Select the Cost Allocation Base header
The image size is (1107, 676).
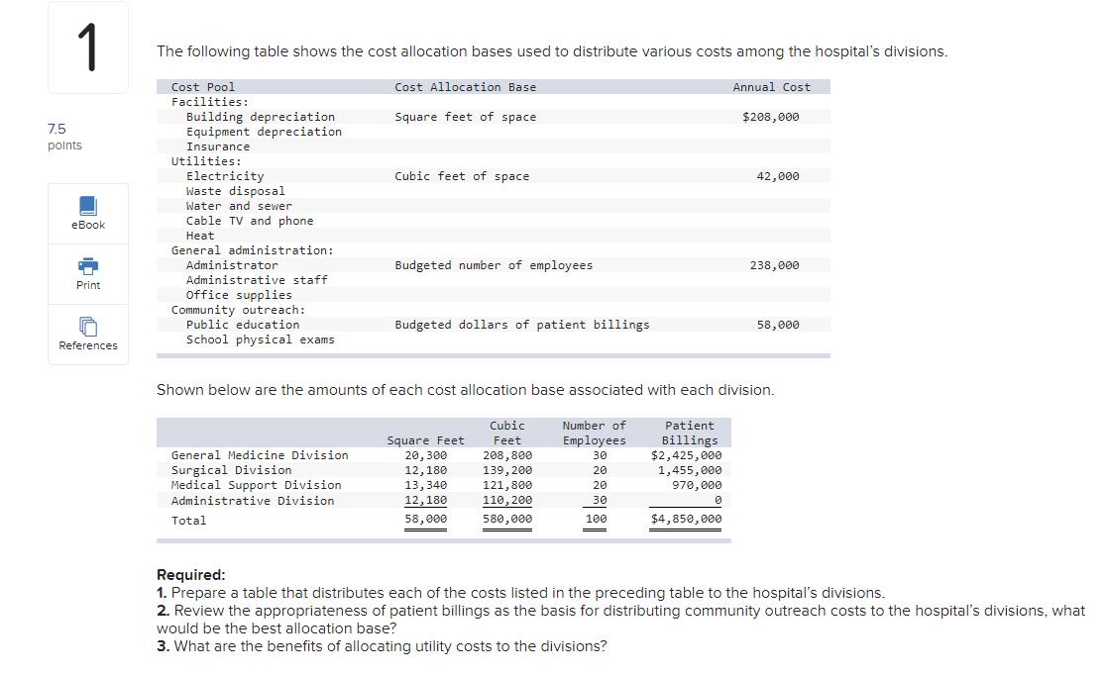465,87
